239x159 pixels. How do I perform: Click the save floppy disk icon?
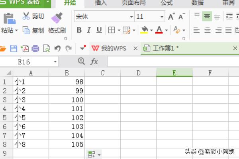point(14,48)
